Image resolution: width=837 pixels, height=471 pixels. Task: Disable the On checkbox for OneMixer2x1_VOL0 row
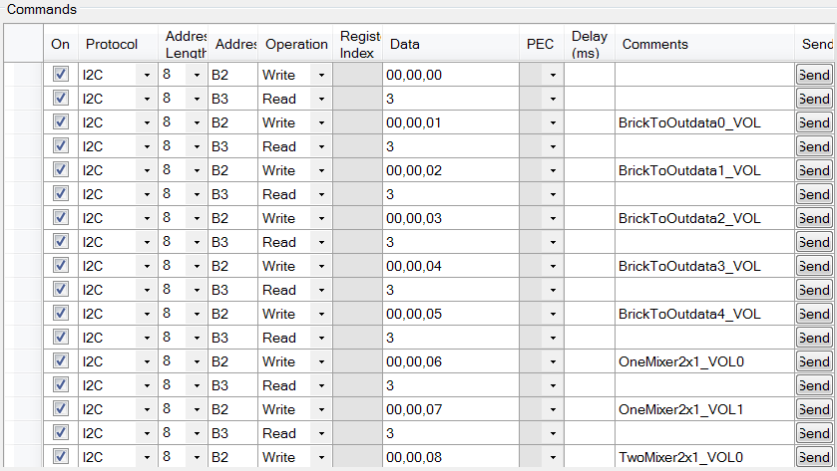(60, 361)
